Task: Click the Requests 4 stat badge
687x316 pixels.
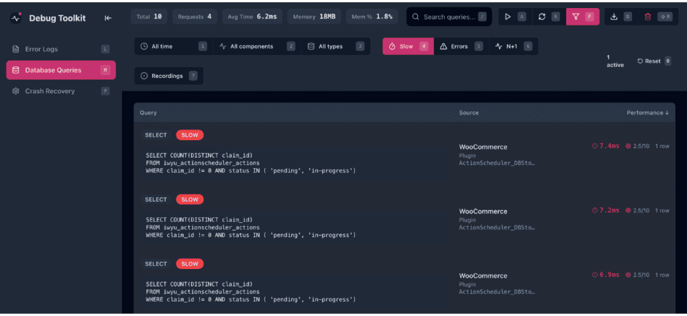Action: (x=195, y=17)
